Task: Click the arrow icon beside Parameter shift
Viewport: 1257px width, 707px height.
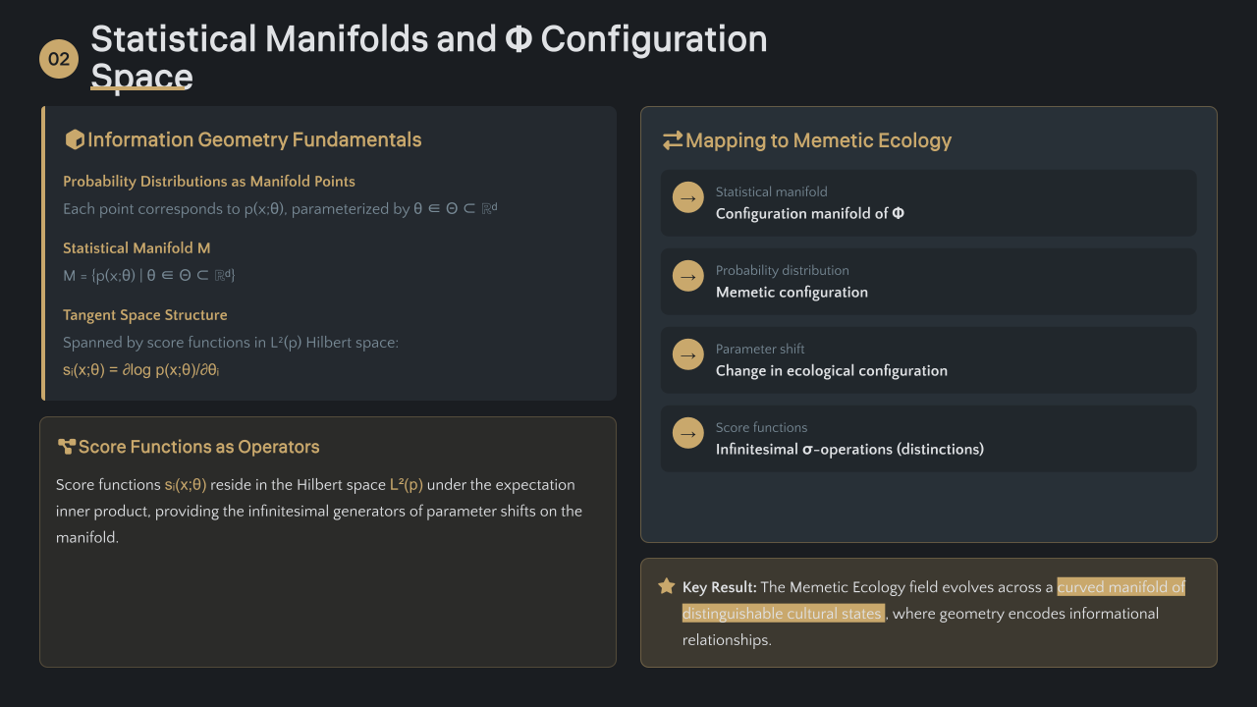Action: coord(688,354)
